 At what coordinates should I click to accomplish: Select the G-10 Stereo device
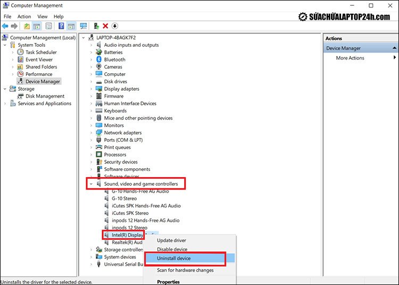pos(124,198)
